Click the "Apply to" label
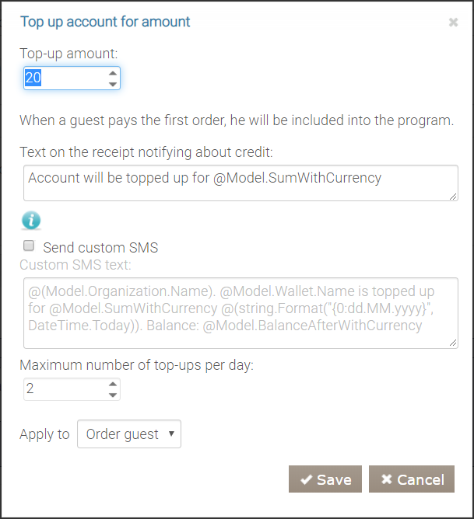 pos(44,434)
